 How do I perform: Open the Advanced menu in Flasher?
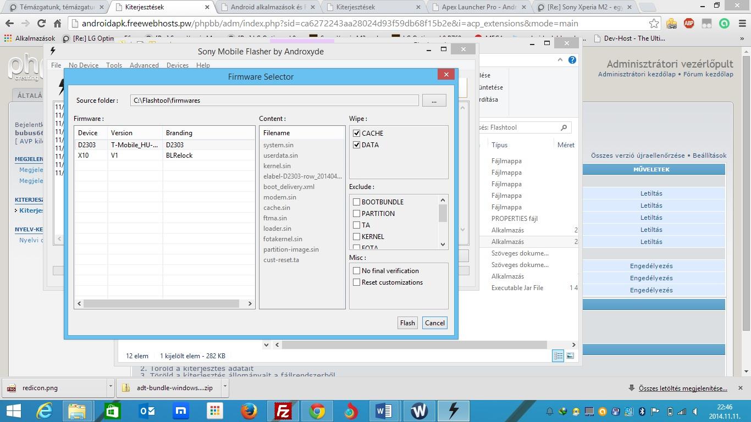(x=144, y=65)
